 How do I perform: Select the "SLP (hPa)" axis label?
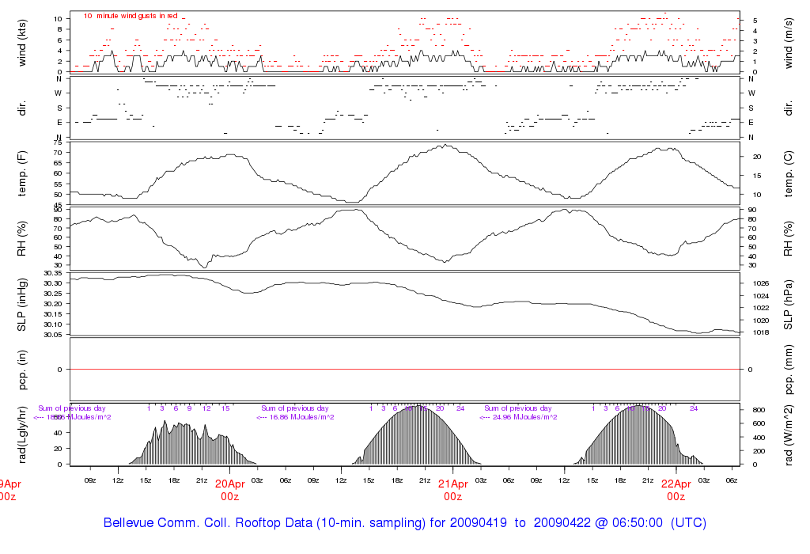pyautogui.click(x=789, y=305)
